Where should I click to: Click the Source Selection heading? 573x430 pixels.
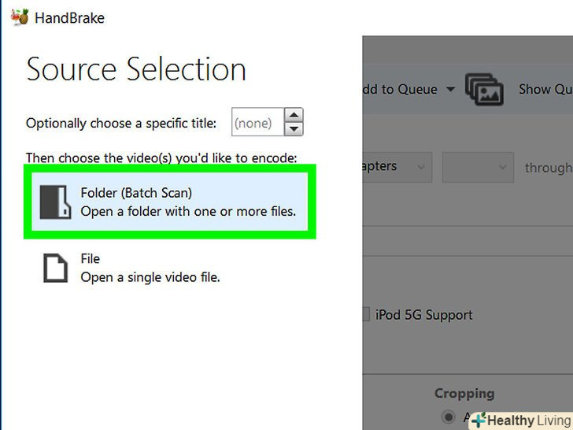coord(136,70)
